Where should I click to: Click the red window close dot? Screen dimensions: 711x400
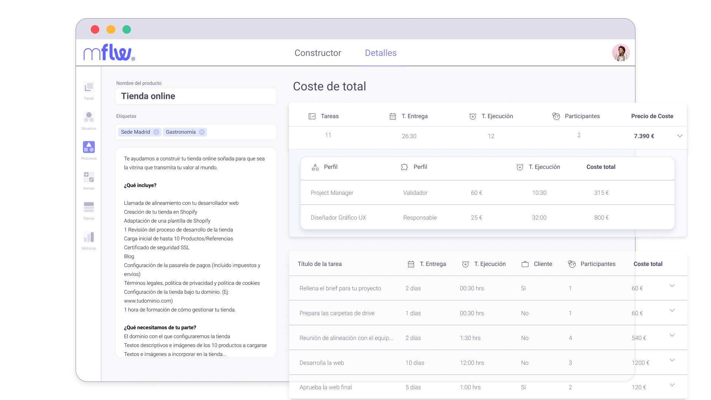pos(95,30)
